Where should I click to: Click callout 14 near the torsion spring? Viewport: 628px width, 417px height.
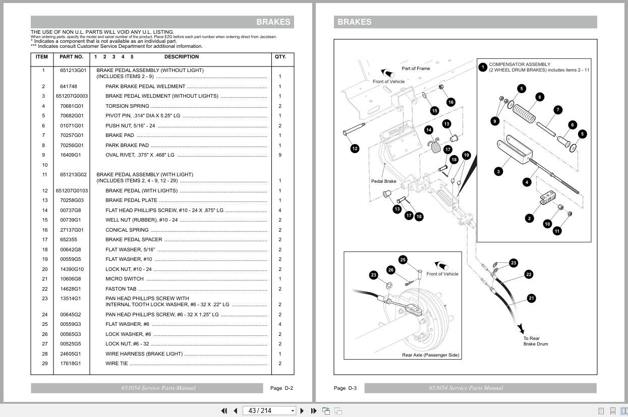429,130
